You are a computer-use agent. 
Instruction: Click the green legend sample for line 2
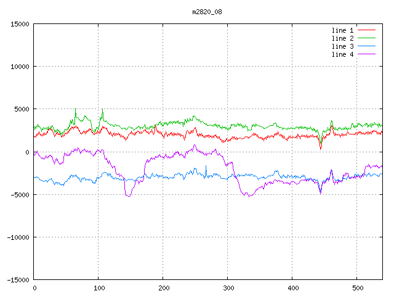pyautogui.click(x=367, y=38)
